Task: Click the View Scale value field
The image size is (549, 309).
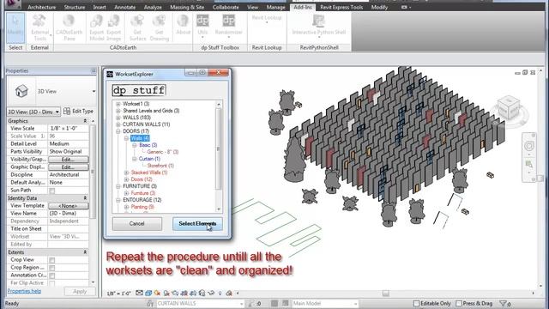Action: click(x=69, y=129)
